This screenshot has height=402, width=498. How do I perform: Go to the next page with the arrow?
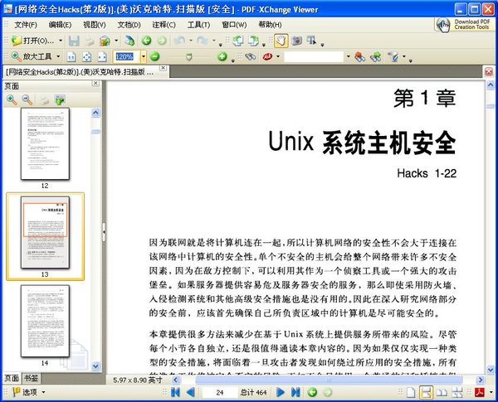click(281, 392)
